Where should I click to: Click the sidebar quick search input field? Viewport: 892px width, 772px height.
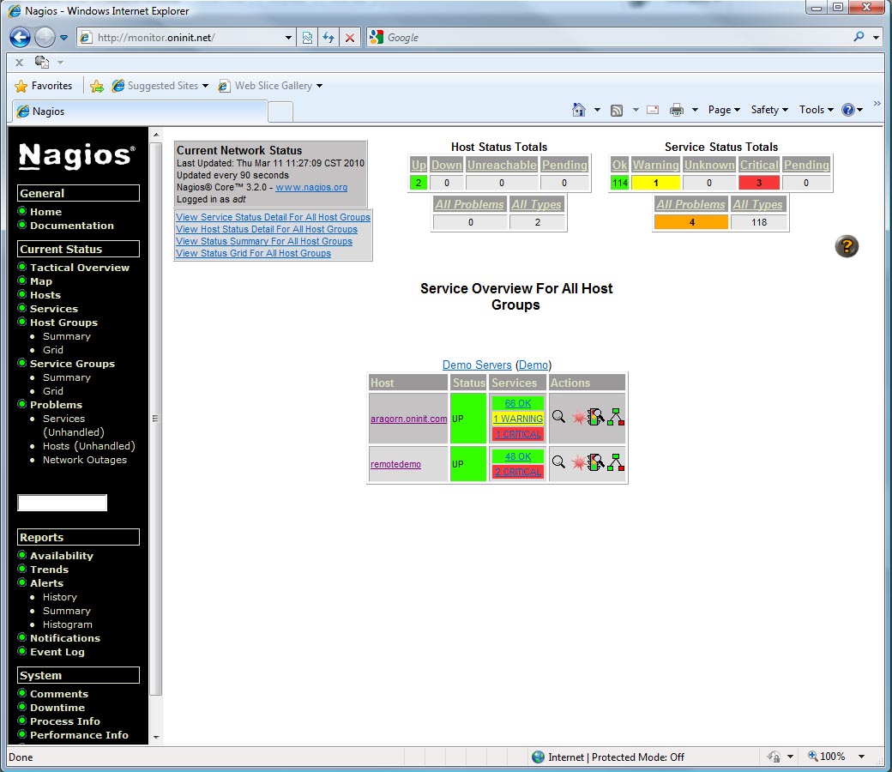pos(62,503)
